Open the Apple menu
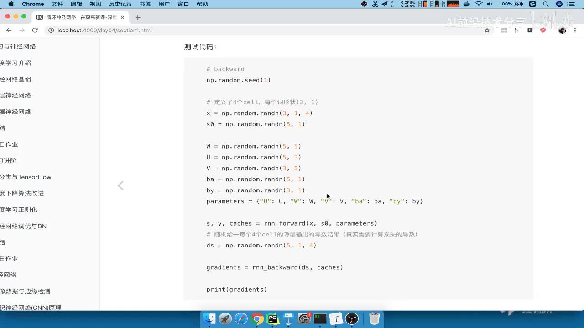Screen dimensions: 584x328 [11, 4]
